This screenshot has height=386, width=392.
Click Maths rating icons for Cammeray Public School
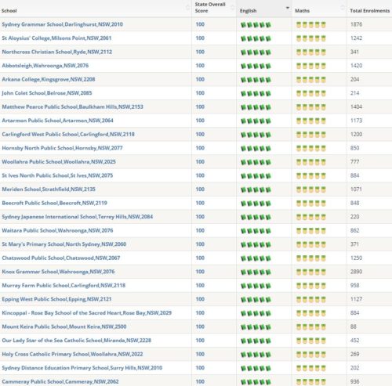[311, 382]
